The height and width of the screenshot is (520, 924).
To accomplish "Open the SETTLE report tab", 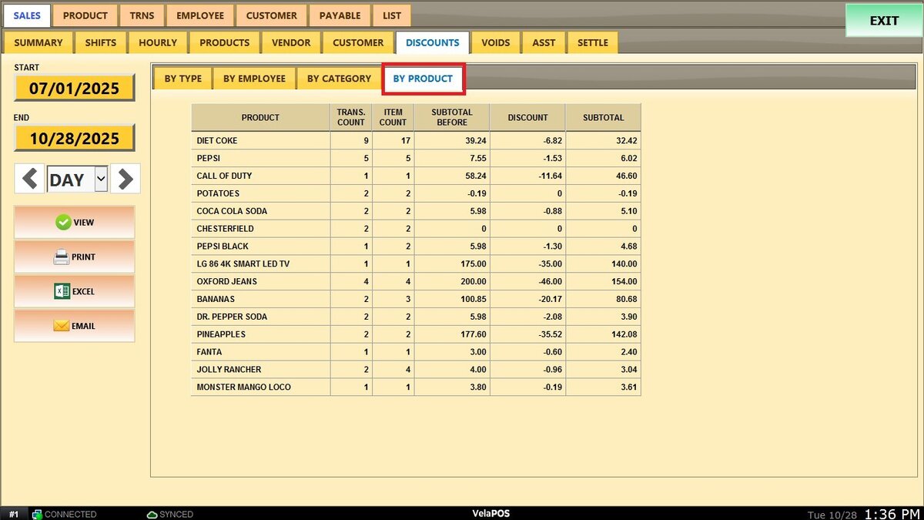I will point(593,42).
